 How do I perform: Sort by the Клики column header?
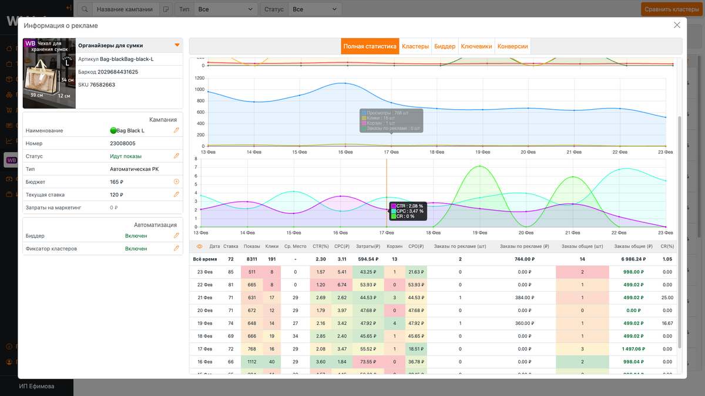pyautogui.click(x=272, y=246)
